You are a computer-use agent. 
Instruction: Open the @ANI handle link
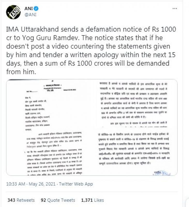[x=30, y=15]
